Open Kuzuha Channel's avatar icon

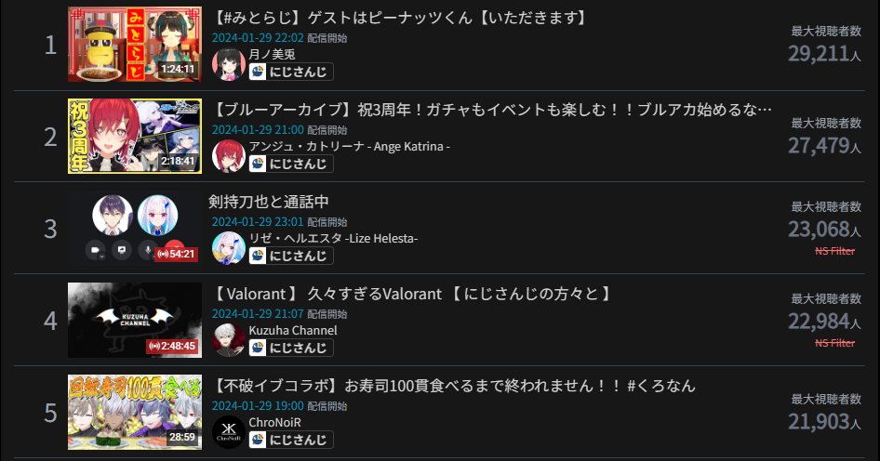click(229, 340)
